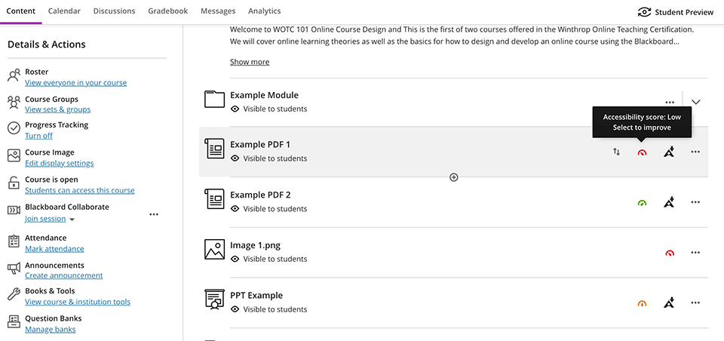Switch to the Gradebook tab

coord(168,11)
